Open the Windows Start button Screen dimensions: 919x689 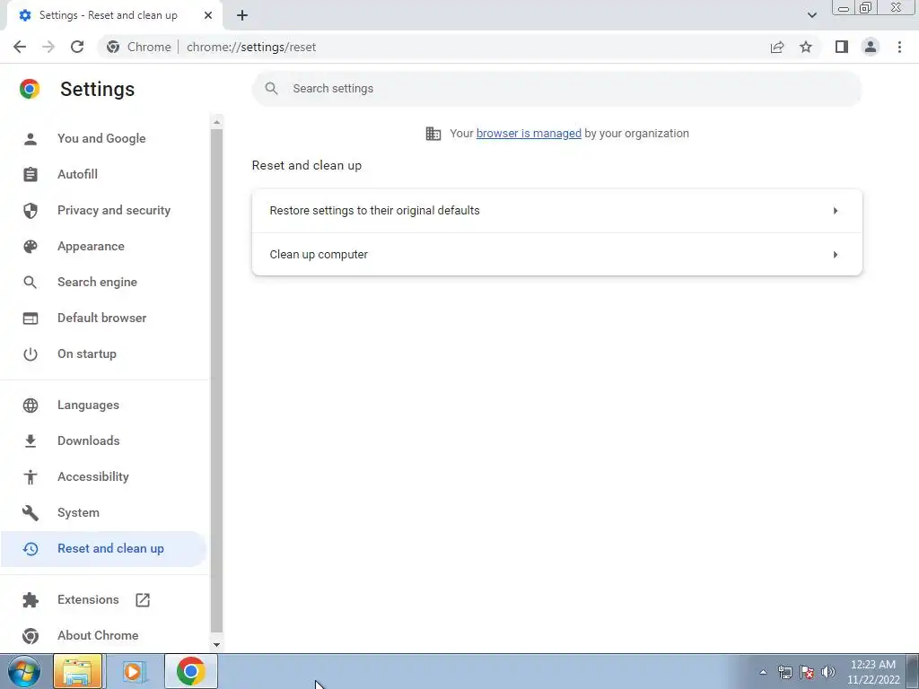tap(24, 671)
